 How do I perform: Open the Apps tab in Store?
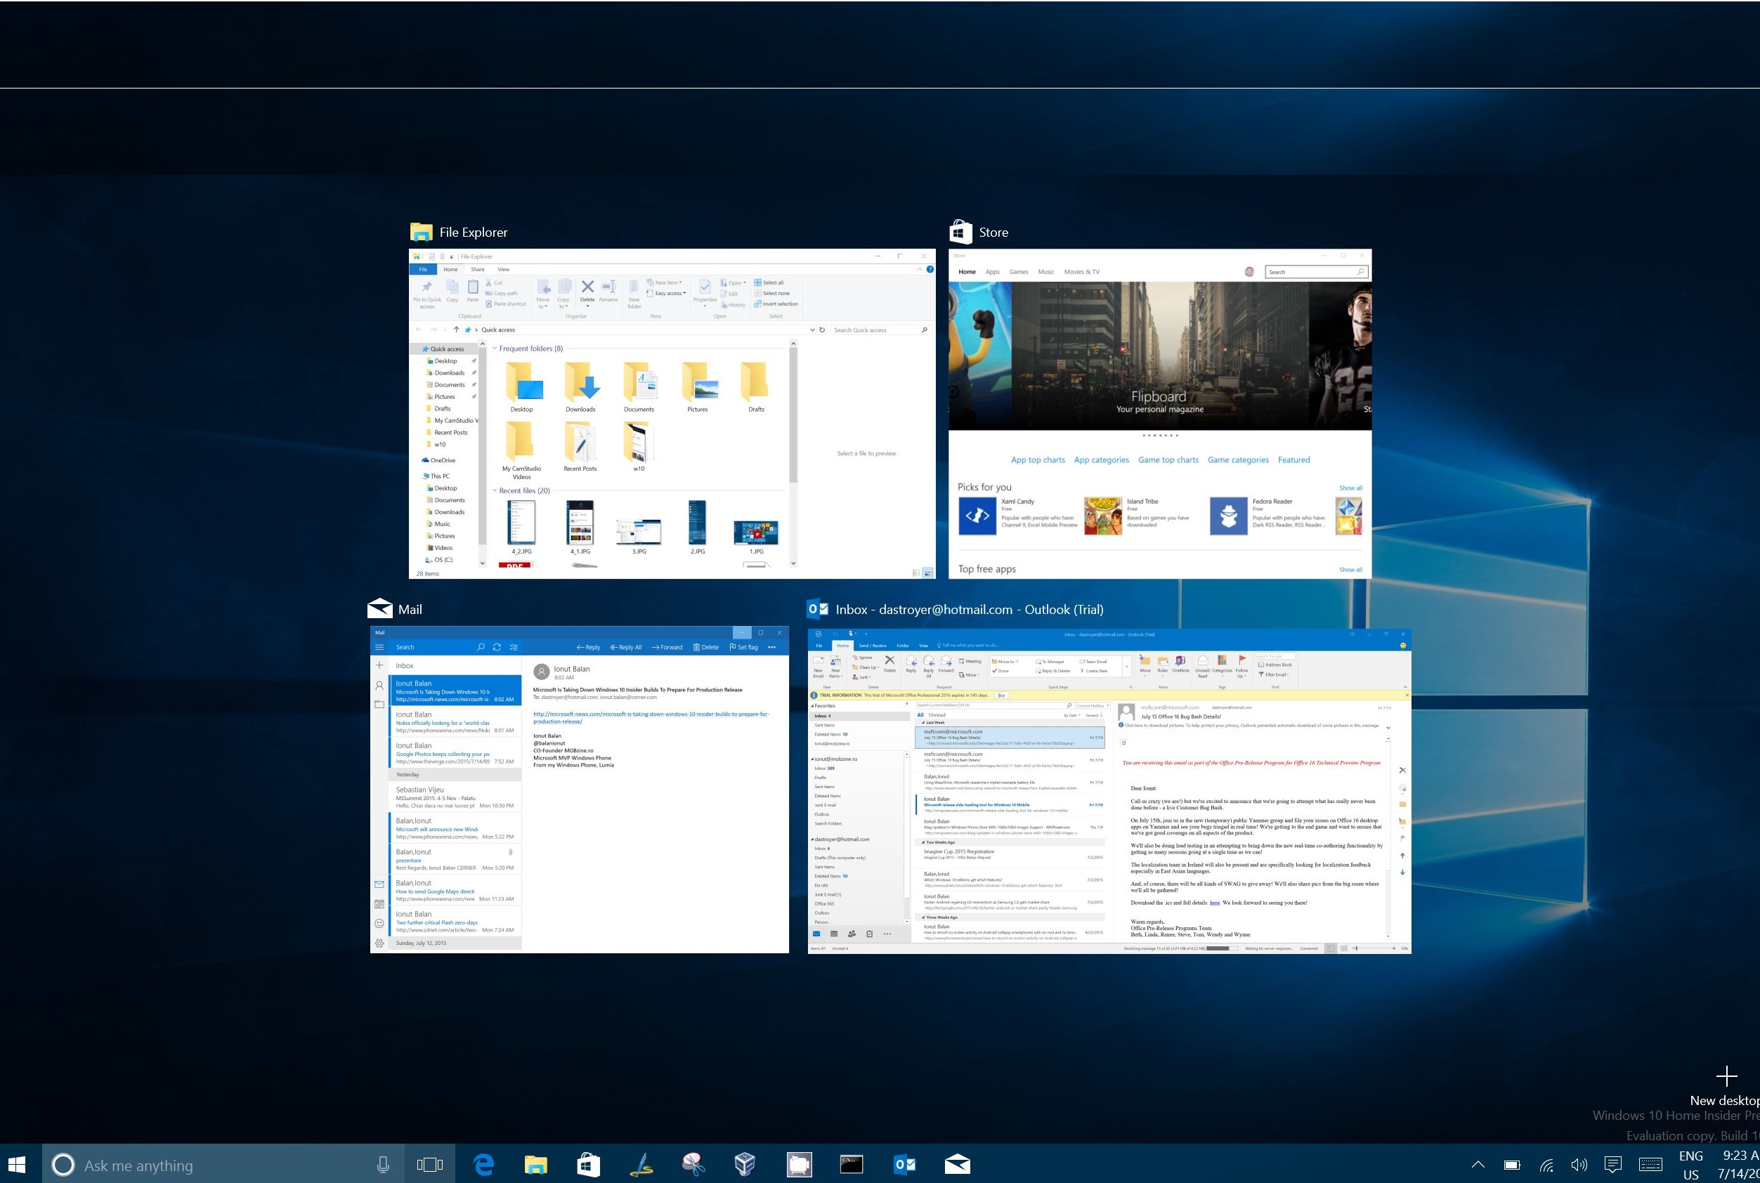pyautogui.click(x=992, y=272)
